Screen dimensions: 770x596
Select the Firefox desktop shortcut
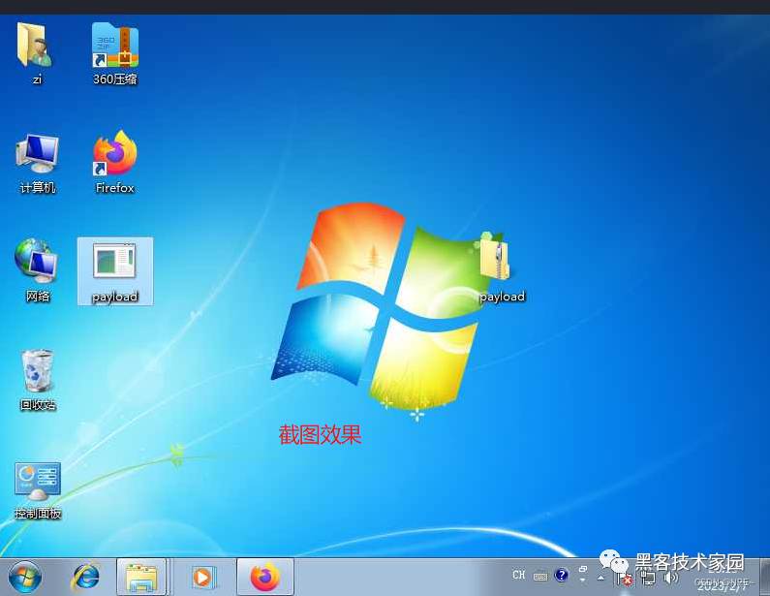coord(115,162)
